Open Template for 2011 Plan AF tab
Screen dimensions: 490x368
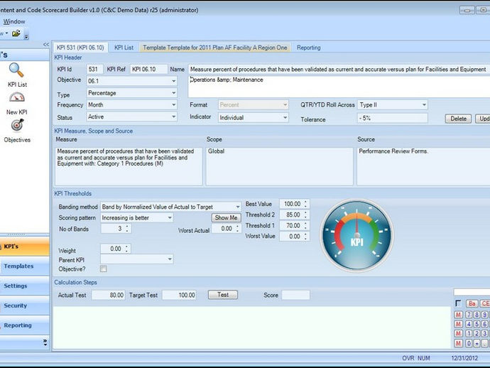[215, 48]
